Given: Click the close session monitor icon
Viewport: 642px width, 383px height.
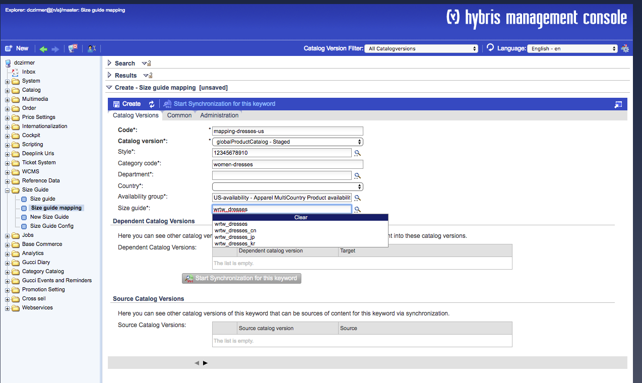Looking at the screenshot, I should point(73,48).
